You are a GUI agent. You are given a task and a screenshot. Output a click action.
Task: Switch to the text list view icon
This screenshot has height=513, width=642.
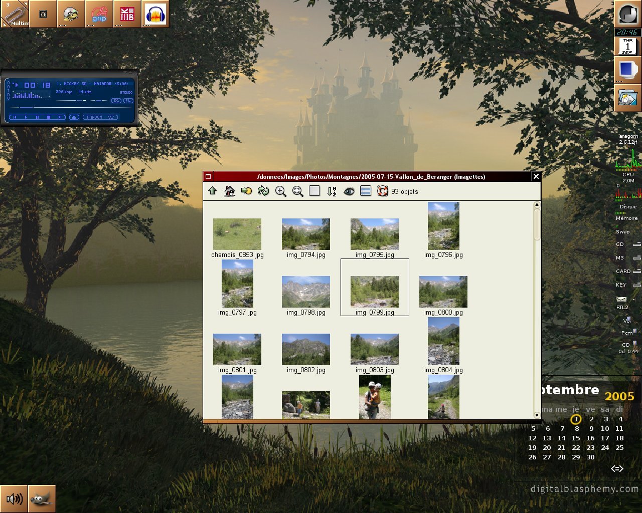tap(314, 191)
